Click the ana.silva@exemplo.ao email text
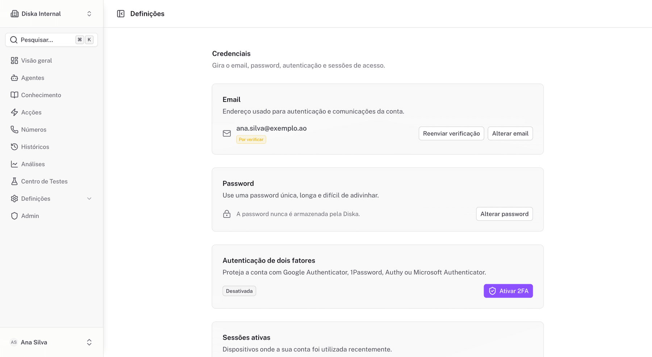Screen dimensions: 652x357 [x=271, y=128]
